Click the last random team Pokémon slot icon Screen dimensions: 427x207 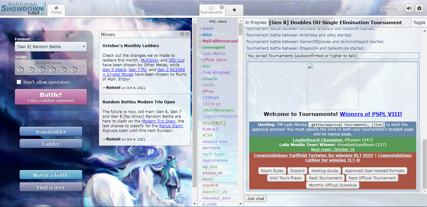point(74,70)
